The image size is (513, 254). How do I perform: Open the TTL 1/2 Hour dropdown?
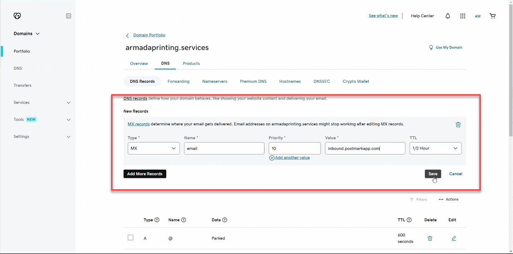pos(435,148)
